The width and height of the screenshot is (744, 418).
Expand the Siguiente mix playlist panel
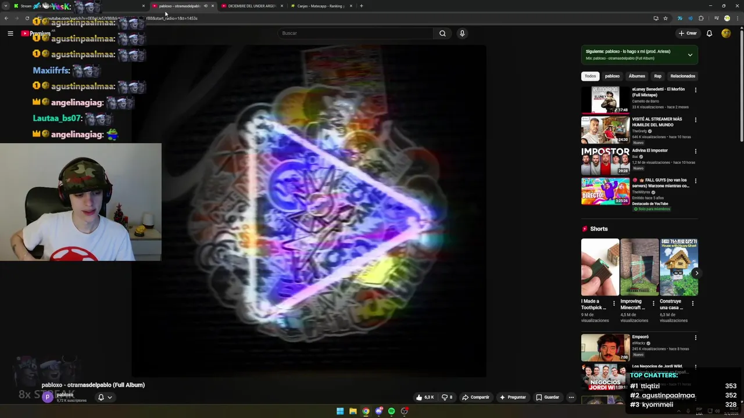690,55
